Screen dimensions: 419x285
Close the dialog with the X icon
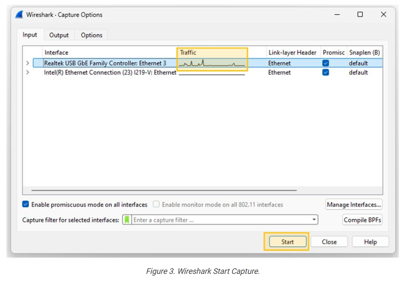tap(384, 15)
